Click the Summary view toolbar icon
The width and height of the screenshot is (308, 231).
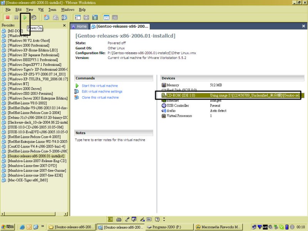[x=106, y=17]
